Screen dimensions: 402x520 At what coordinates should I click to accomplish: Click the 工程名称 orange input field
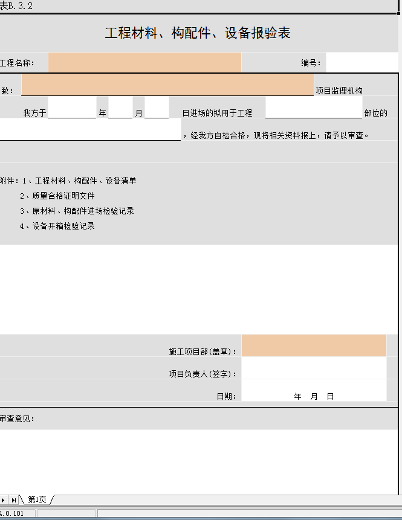[x=144, y=62]
